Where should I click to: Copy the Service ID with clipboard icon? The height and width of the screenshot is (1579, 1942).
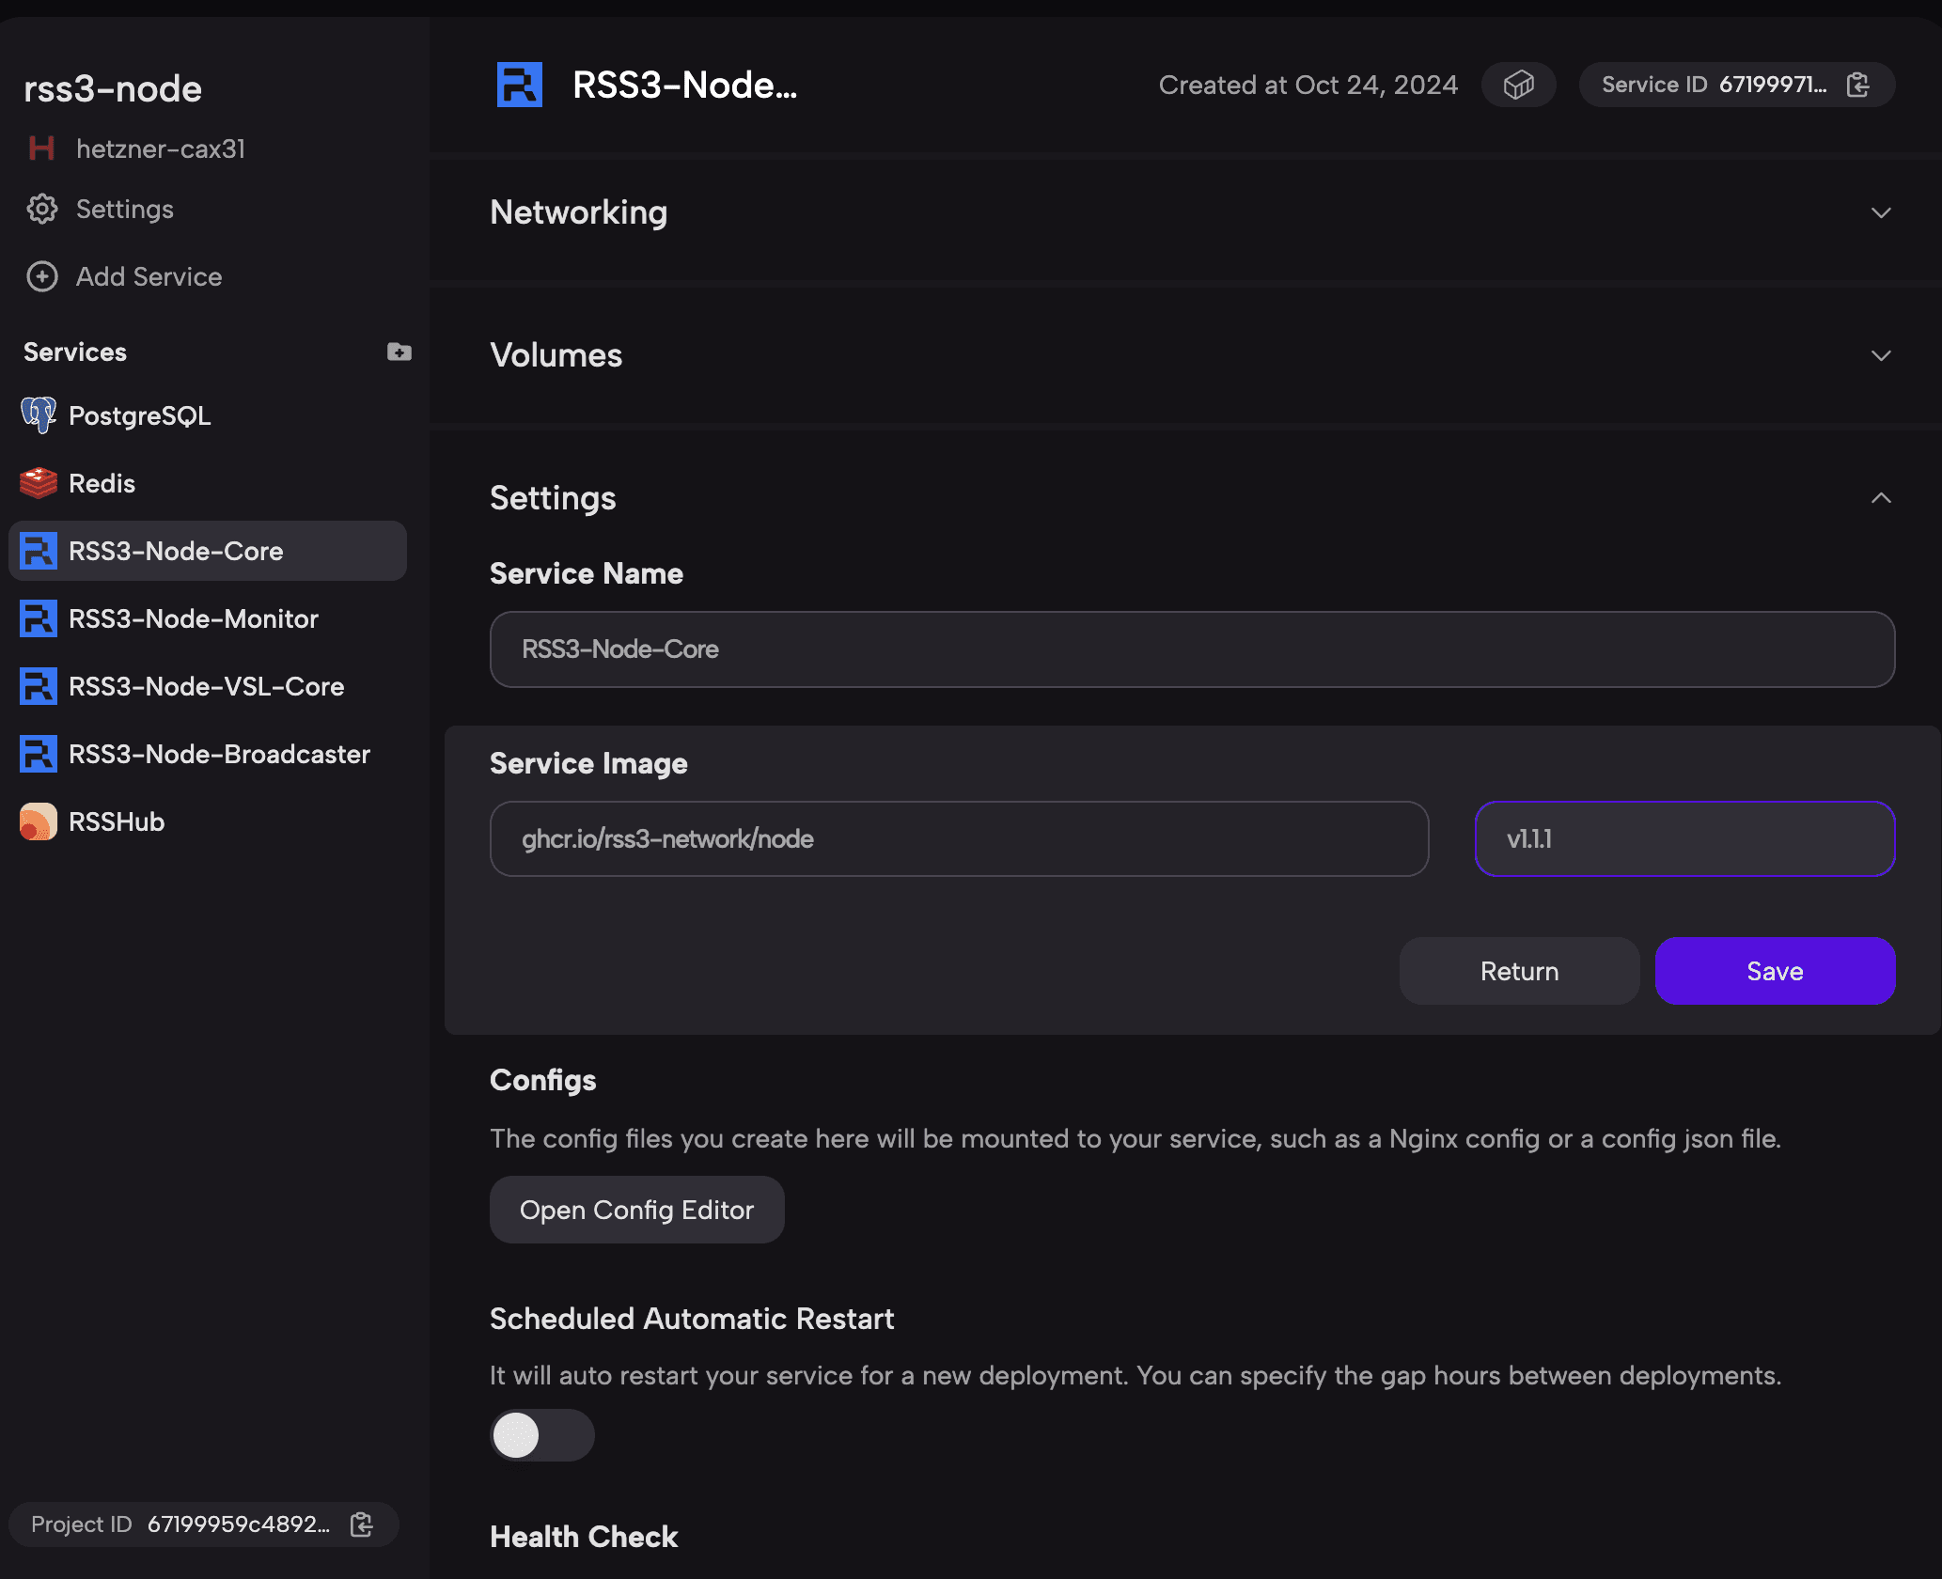[1858, 85]
